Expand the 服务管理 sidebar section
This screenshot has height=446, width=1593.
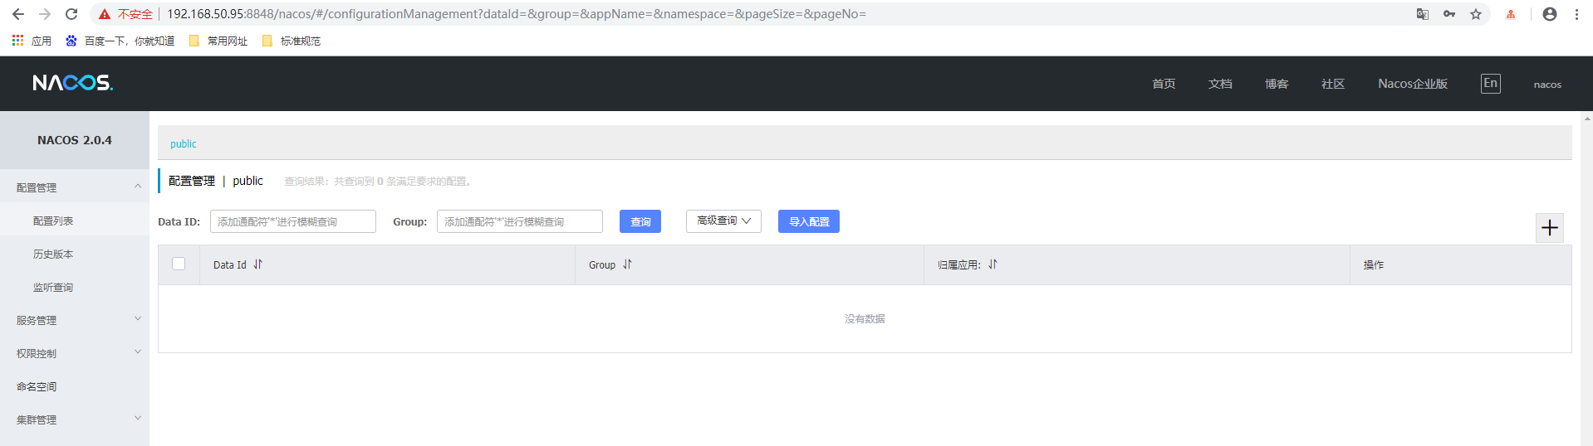75,320
